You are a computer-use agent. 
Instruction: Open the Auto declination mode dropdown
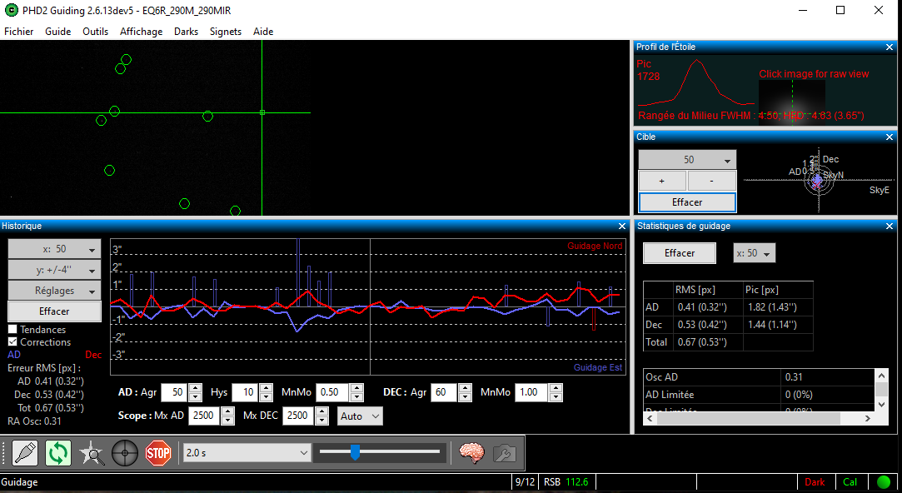click(x=360, y=416)
